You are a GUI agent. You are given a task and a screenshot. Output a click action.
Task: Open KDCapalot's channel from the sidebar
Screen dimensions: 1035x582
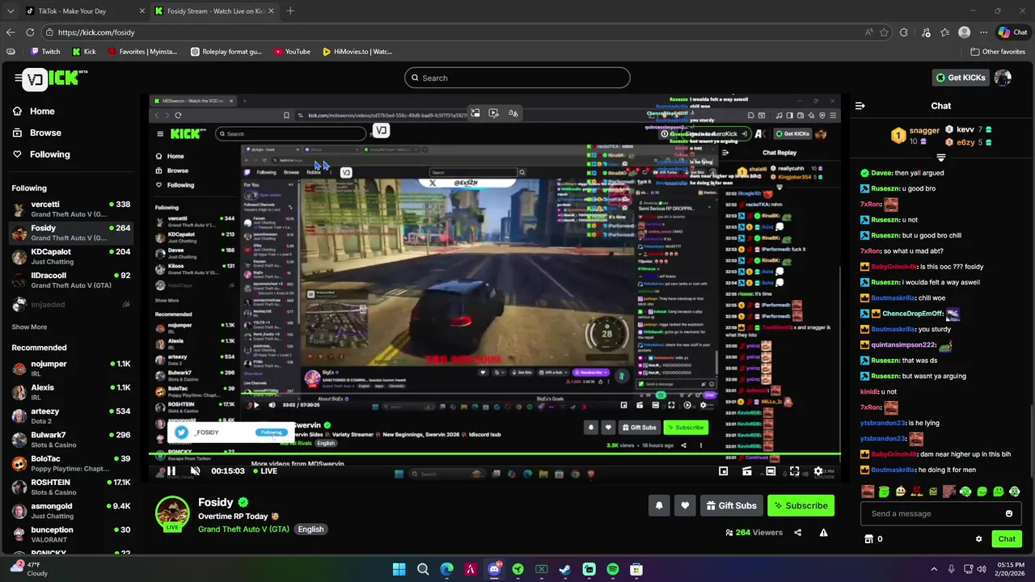click(70, 256)
